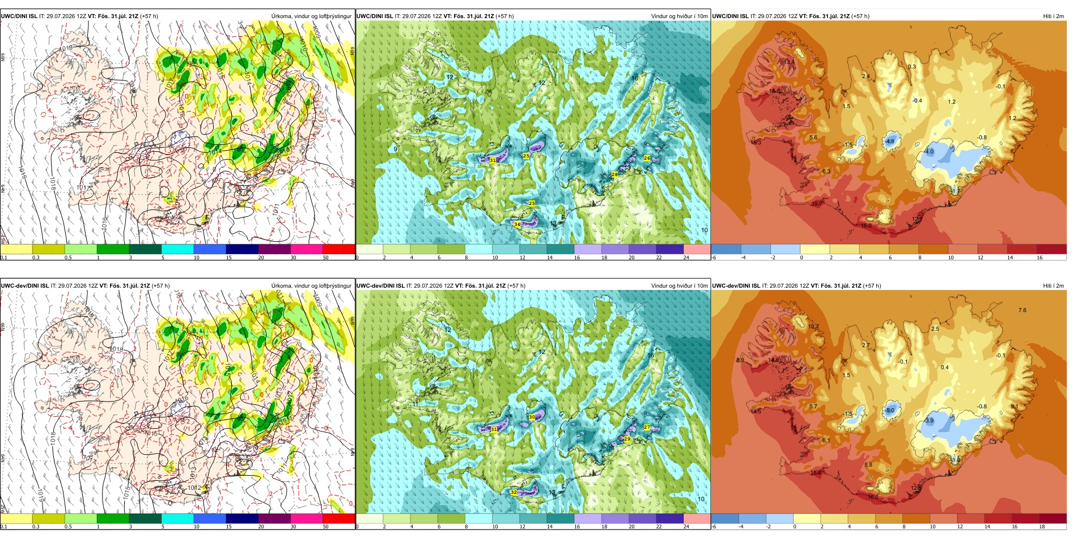The width and height of the screenshot is (1077, 538).
Task: Open the top UWC 10m wind and gust map
Action: pos(533,135)
